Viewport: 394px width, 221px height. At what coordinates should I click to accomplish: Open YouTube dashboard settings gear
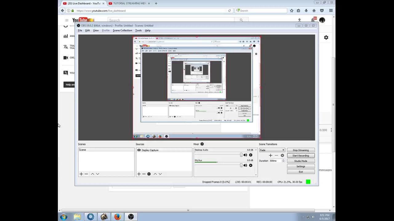click(326, 37)
